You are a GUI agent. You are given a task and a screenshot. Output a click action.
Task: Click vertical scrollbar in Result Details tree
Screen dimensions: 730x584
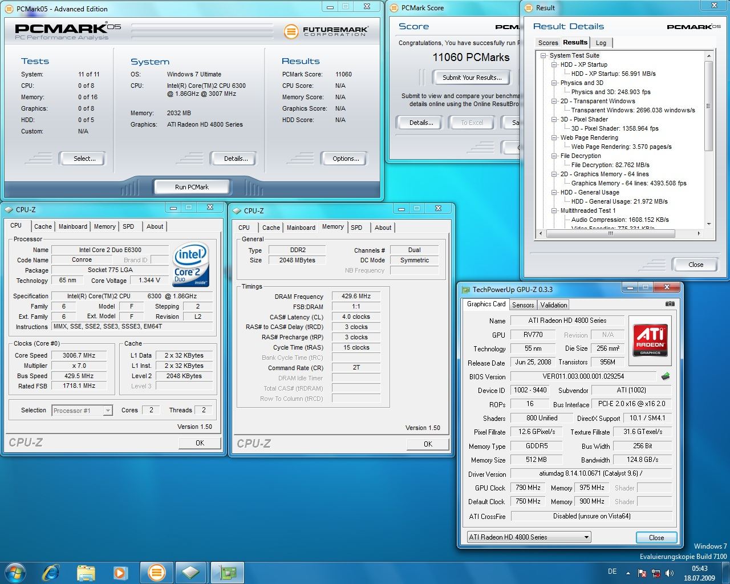[x=708, y=106]
